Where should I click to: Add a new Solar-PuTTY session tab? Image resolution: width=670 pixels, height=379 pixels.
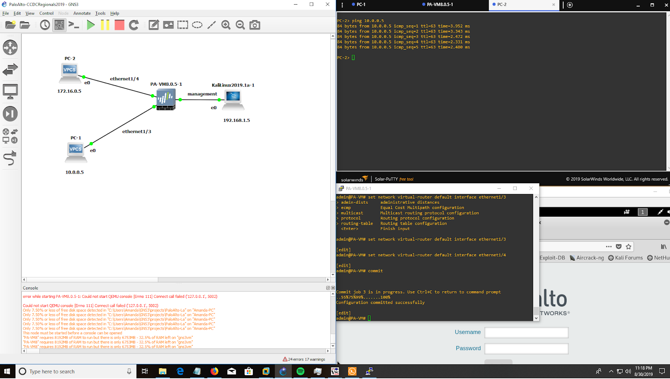(570, 5)
